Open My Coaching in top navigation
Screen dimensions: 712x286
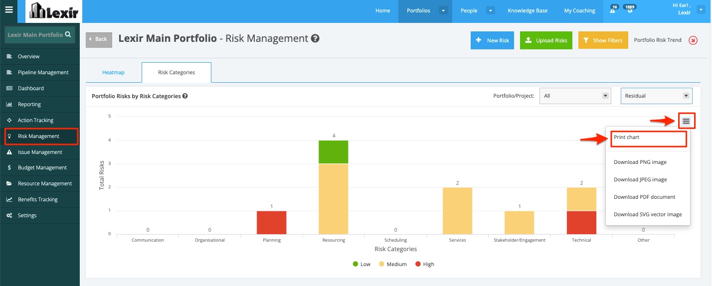tap(579, 10)
